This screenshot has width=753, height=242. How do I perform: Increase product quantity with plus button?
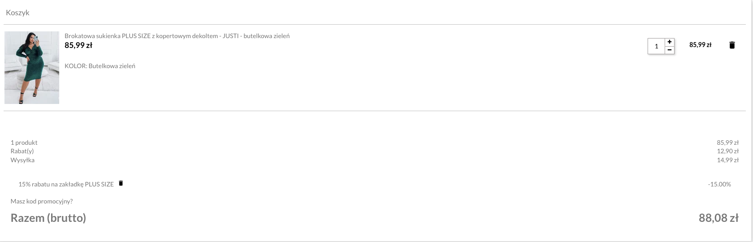[x=670, y=42]
